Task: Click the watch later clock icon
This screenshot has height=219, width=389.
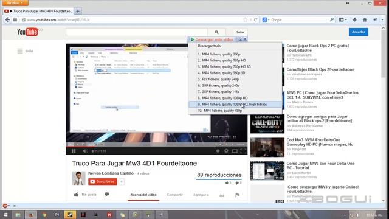Action: click(x=218, y=151)
